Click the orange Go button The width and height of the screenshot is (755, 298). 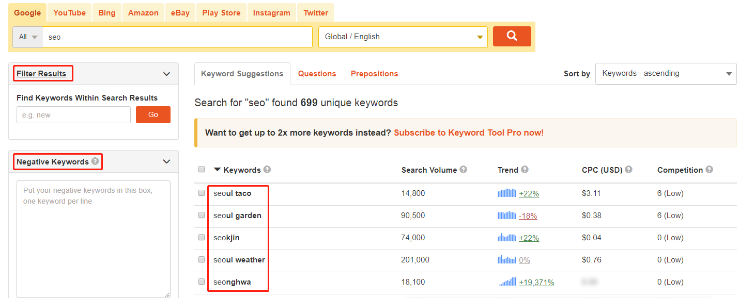click(153, 114)
